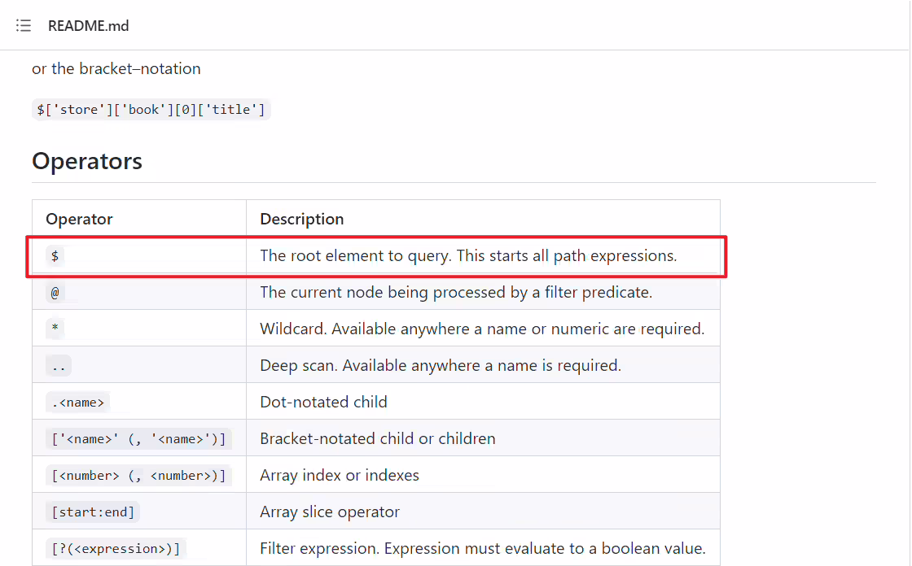Click the README.md file title
This screenshot has width=912, height=566.
click(x=89, y=26)
